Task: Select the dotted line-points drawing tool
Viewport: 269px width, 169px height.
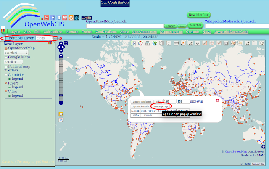Action: (255, 43)
